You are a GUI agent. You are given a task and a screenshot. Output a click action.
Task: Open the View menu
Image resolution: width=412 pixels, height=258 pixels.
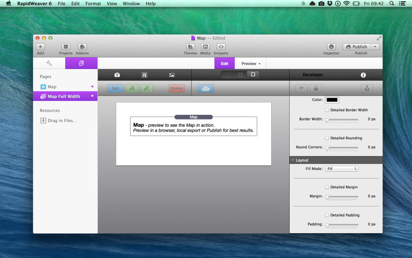pyautogui.click(x=112, y=3)
